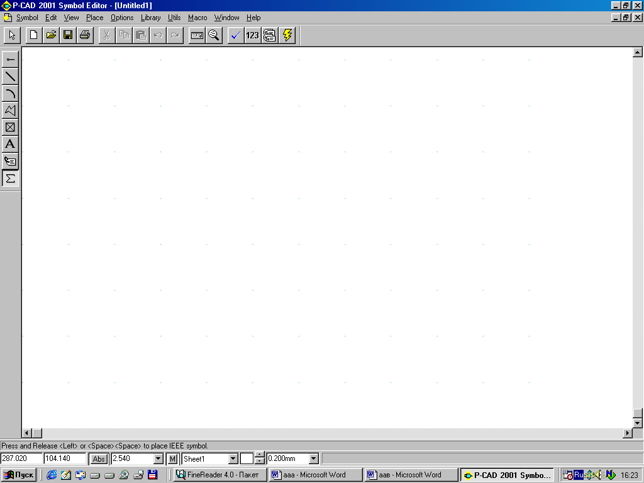The image size is (644, 483).
Task: Paste from clipboard toolbar icon
Action: point(141,35)
